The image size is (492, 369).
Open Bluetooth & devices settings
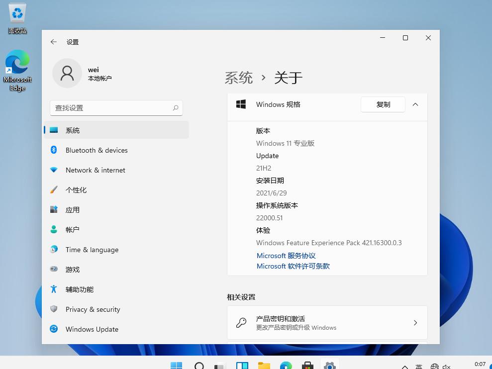(x=116, y=150)
